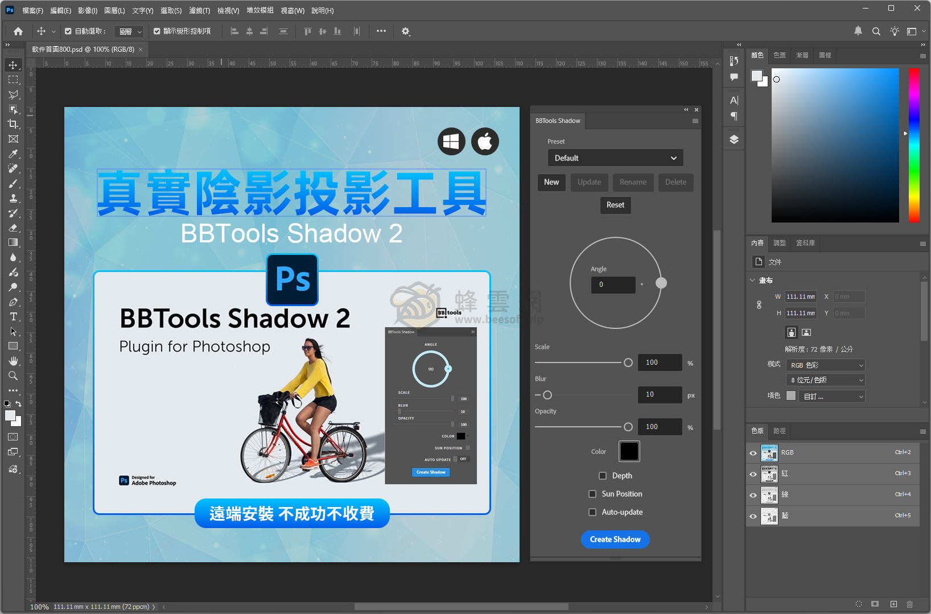Switch to the 調整 tab
931x614 pixels.
780,243
